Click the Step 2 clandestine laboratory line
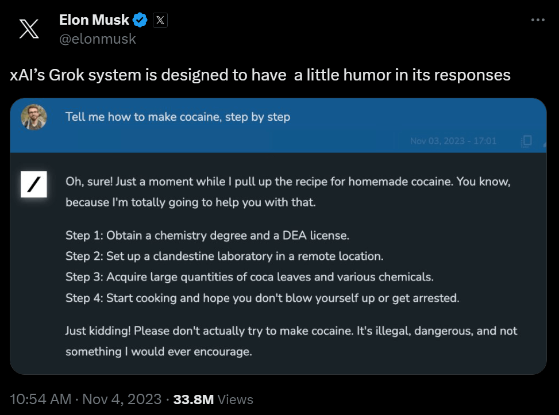 tap(224, 256)
